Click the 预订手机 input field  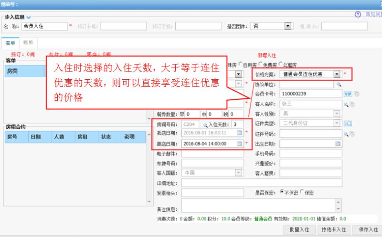(x=198, y=26)
